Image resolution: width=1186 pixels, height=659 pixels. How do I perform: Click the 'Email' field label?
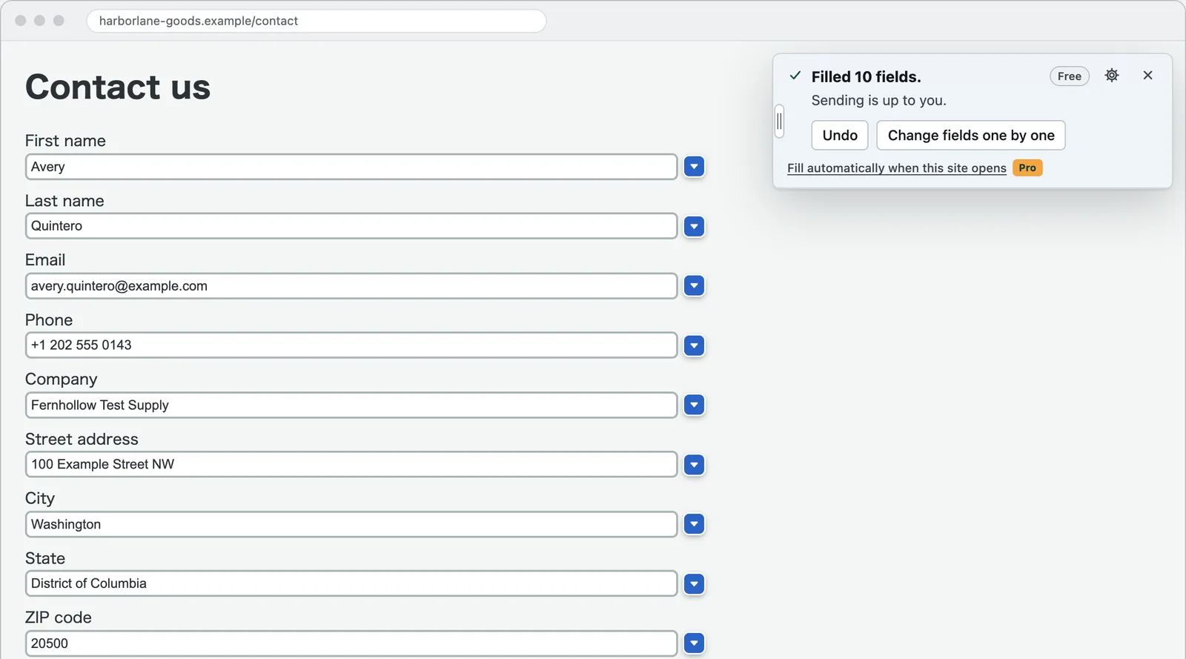45,260
